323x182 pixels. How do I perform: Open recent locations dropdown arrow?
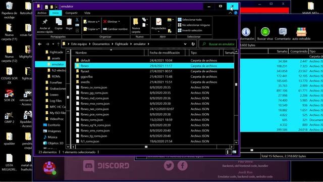tap(53, 44)
